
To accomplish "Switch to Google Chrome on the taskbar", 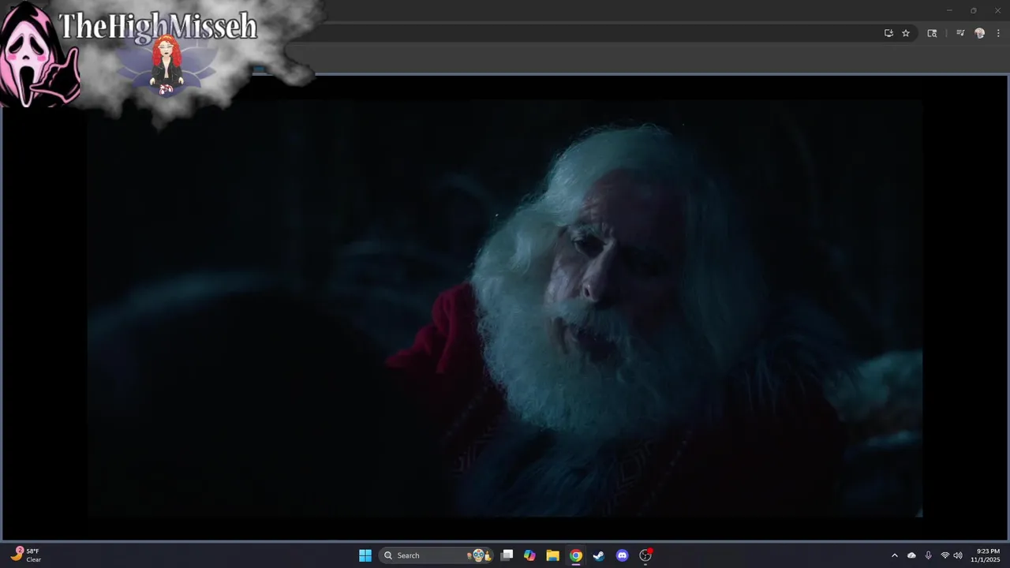I will click(576, 555).
